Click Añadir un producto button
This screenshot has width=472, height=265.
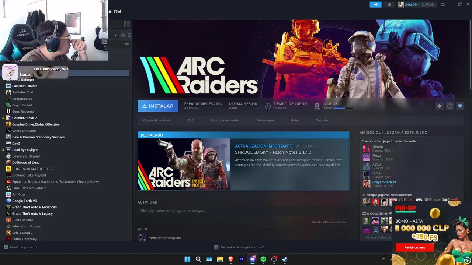point(20,247)
